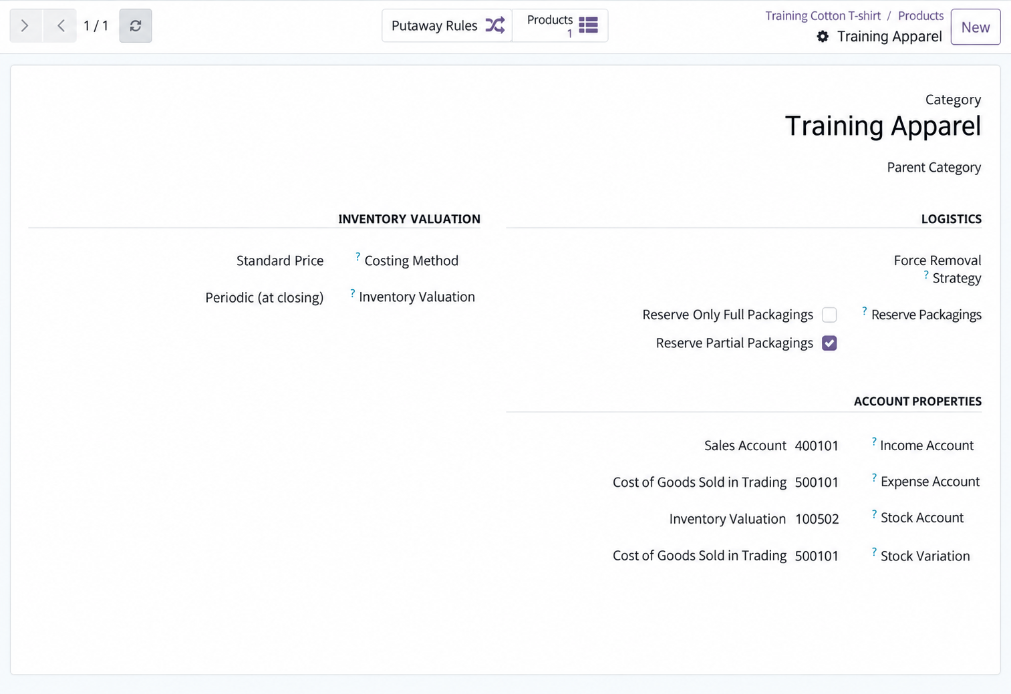Screen dimensions: 1011x694
Task: Show help for Income Account
Action: coord(873,442)
